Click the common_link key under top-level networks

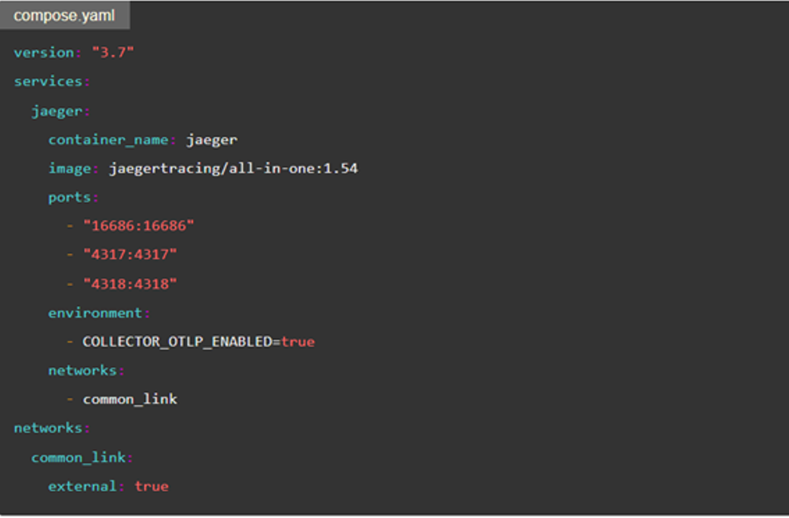tap(78, 457)
